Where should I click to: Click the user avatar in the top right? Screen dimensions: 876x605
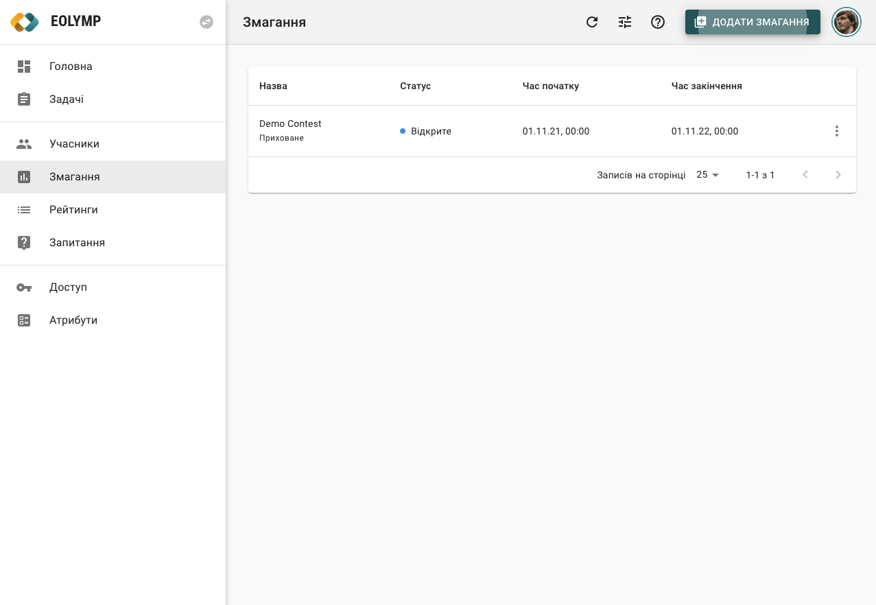pyautogui.click(x=846, y=22)
